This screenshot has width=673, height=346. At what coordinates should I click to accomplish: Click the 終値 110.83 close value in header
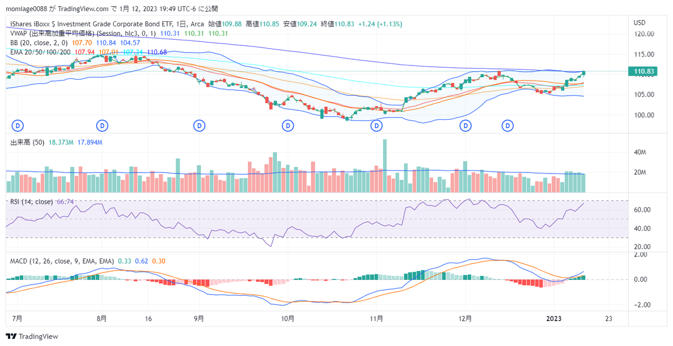[337, 24]
